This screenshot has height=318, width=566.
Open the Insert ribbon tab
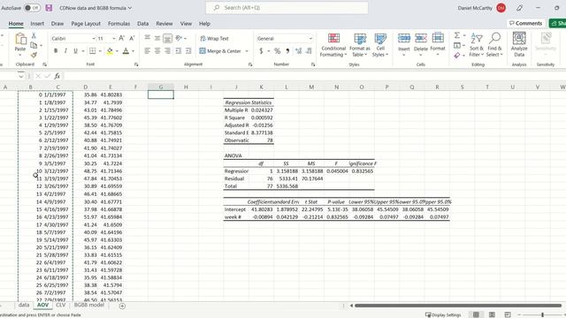tap(37, 24)
